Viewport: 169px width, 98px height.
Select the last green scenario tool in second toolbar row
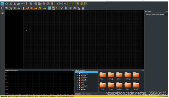point(83,8)
